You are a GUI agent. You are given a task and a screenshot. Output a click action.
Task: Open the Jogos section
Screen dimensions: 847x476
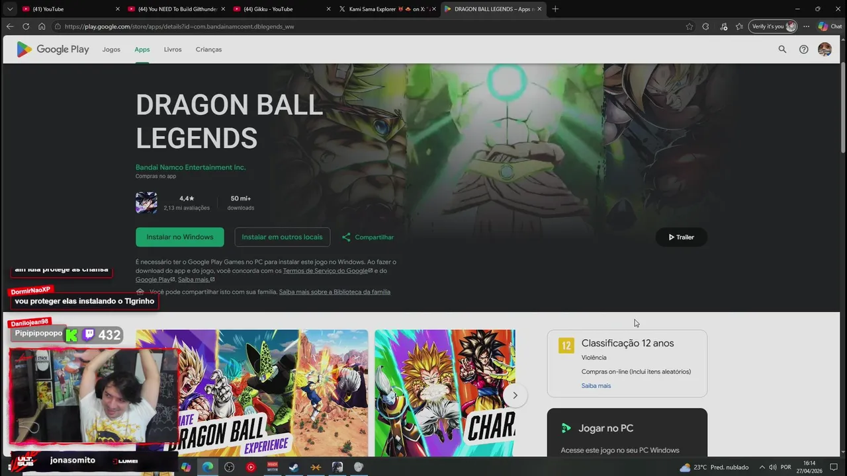coord(111,50)
